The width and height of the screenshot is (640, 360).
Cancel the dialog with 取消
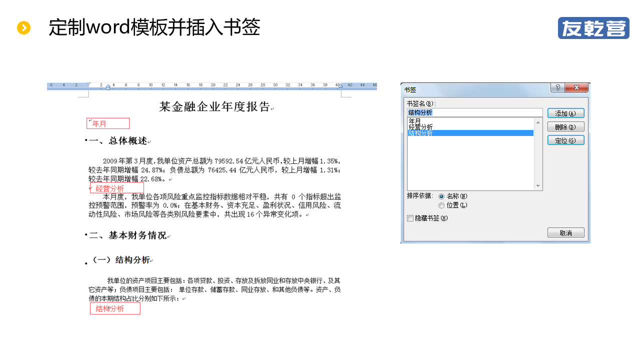[566, 233]
